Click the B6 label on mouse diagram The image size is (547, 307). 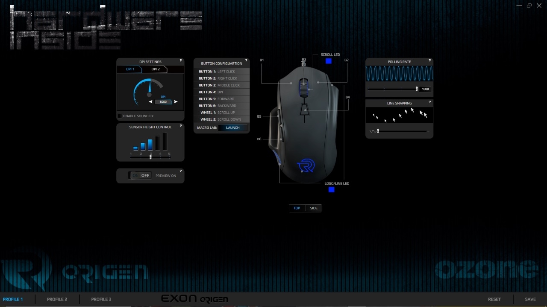coord(259,139)
